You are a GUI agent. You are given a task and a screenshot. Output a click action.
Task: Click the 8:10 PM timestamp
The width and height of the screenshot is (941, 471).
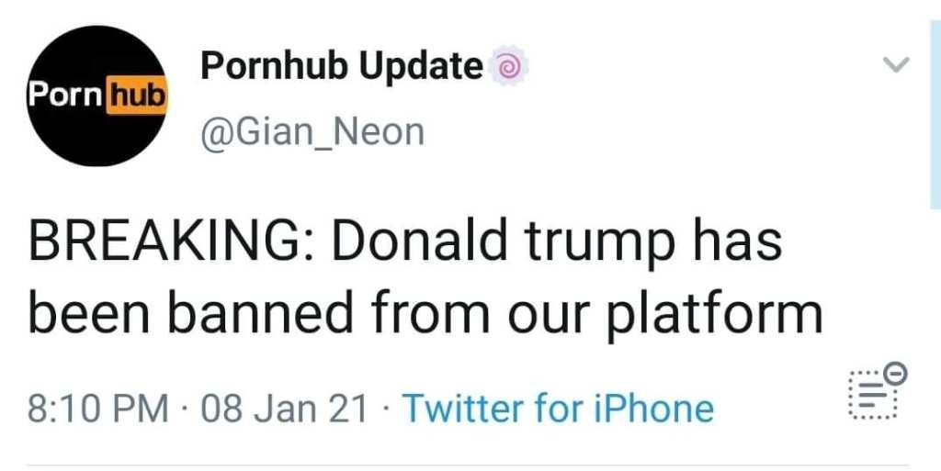click(99, 408)
